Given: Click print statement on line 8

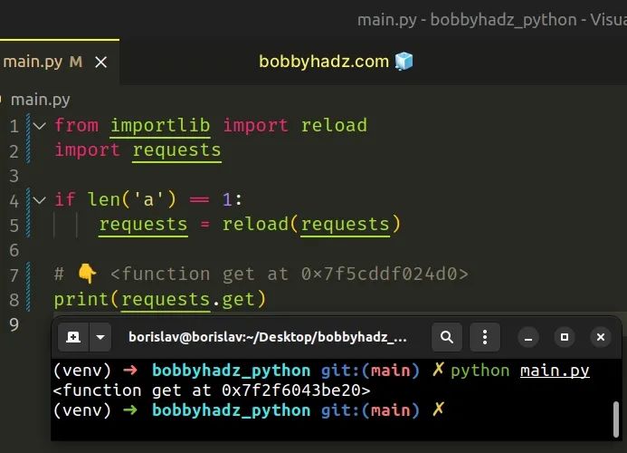Looking at the screenshot, I should (160, 299).
